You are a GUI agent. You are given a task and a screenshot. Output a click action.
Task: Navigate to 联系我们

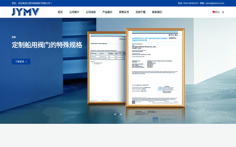[157, 12]
